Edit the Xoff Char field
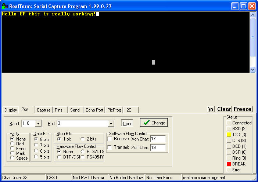The width and height of the screenshot is (258, 182). point(158,148)
